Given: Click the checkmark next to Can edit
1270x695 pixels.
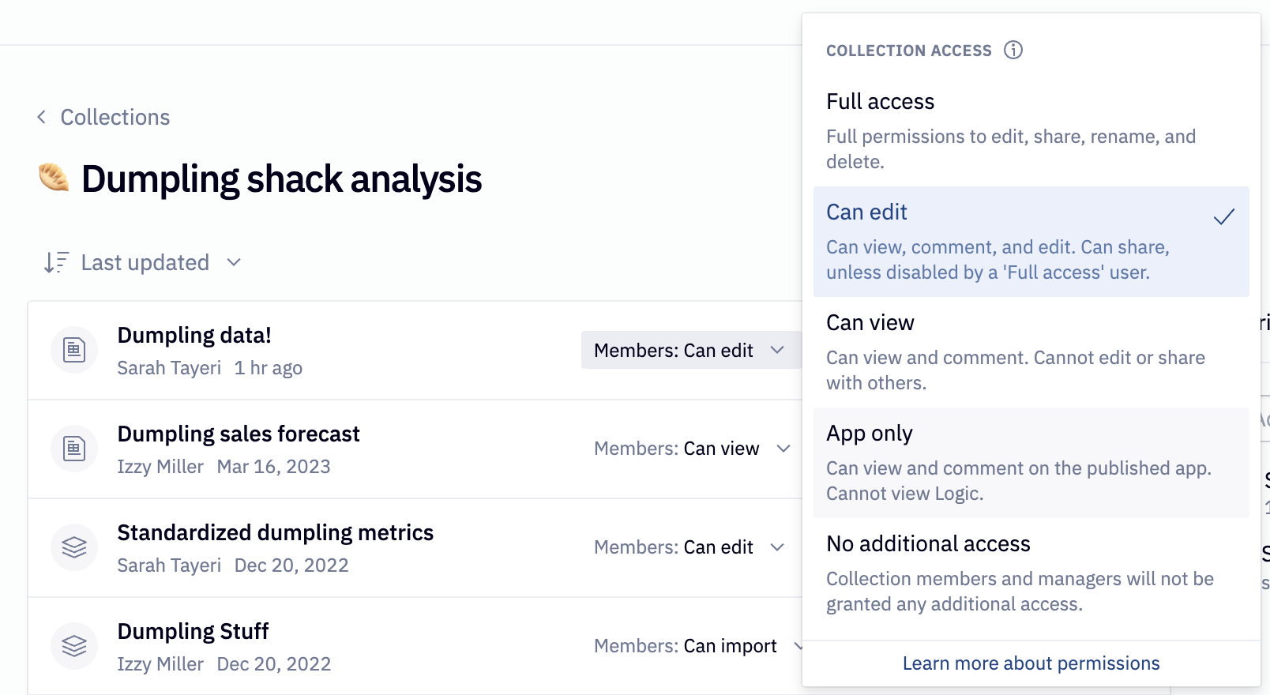Looking at the screenshot, I should point(1223,215).
